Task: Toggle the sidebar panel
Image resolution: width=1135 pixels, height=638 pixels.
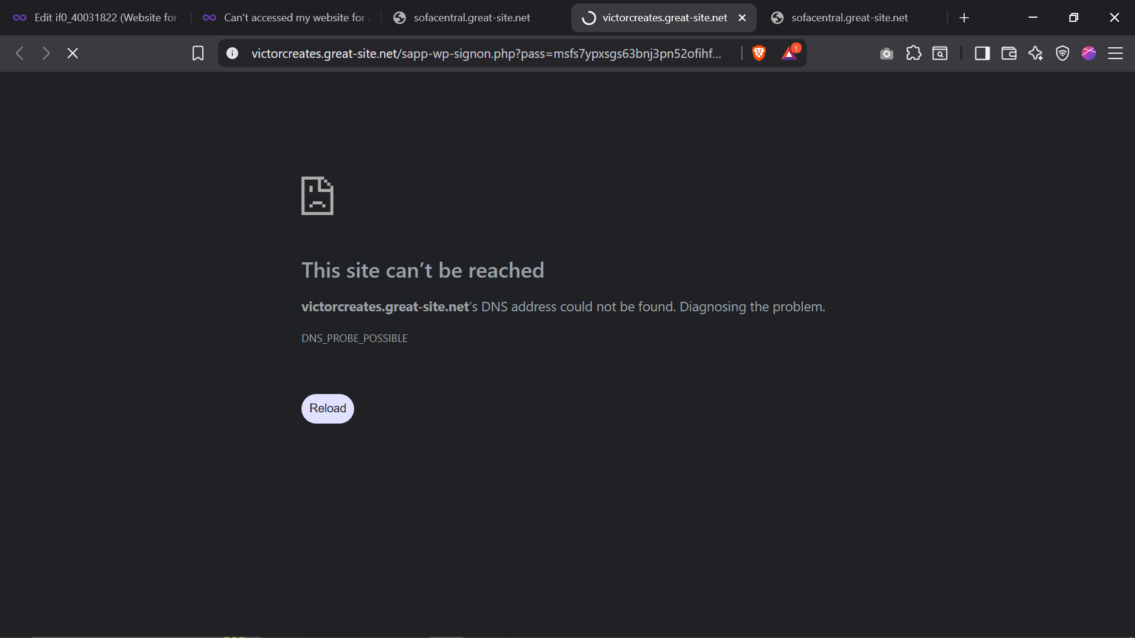Action: point(982,53)
